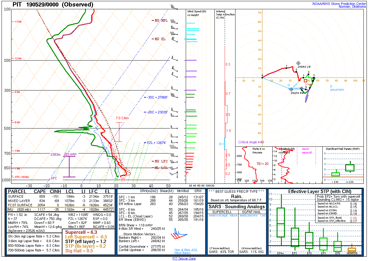The width and height of the screenshot is (369, 261).
Task: Click the SFC - 3 km shear row
Action: [x=161, y=200]
